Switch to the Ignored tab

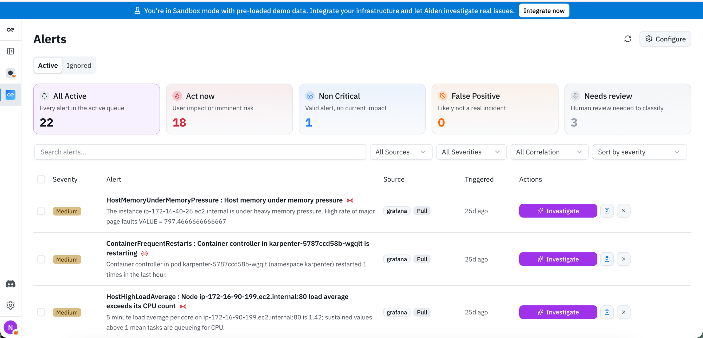(79, 65)
